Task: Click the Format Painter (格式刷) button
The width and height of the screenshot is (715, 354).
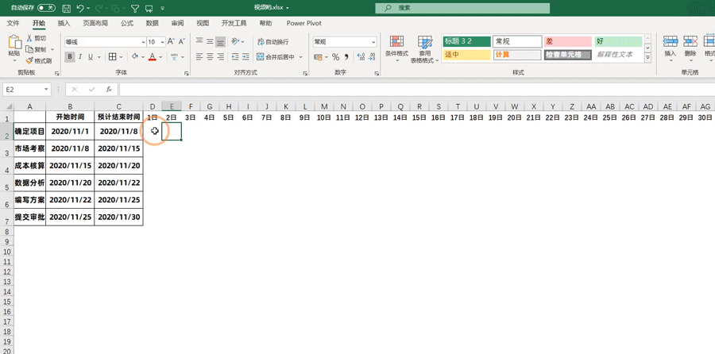Action: click(x=39, y=60)
